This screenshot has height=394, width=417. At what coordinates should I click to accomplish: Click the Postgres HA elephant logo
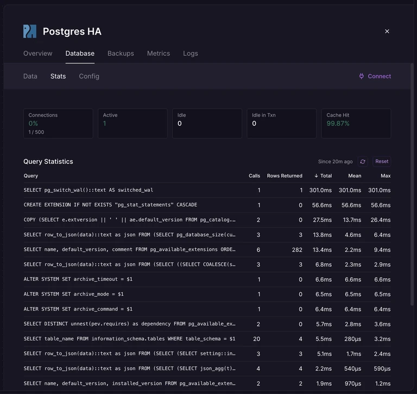click(30, 31)
